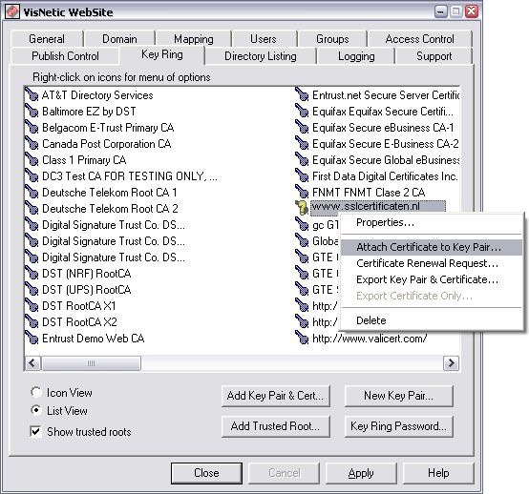Click the key icon beside Entrust Demo Web CA
Viewport: 529px width, 494px height.
tap(32, 338)
